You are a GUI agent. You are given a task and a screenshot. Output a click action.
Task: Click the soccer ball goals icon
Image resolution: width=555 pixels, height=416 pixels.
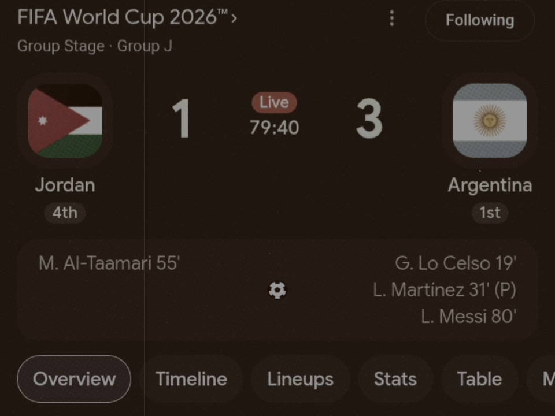tap(277, 290)
